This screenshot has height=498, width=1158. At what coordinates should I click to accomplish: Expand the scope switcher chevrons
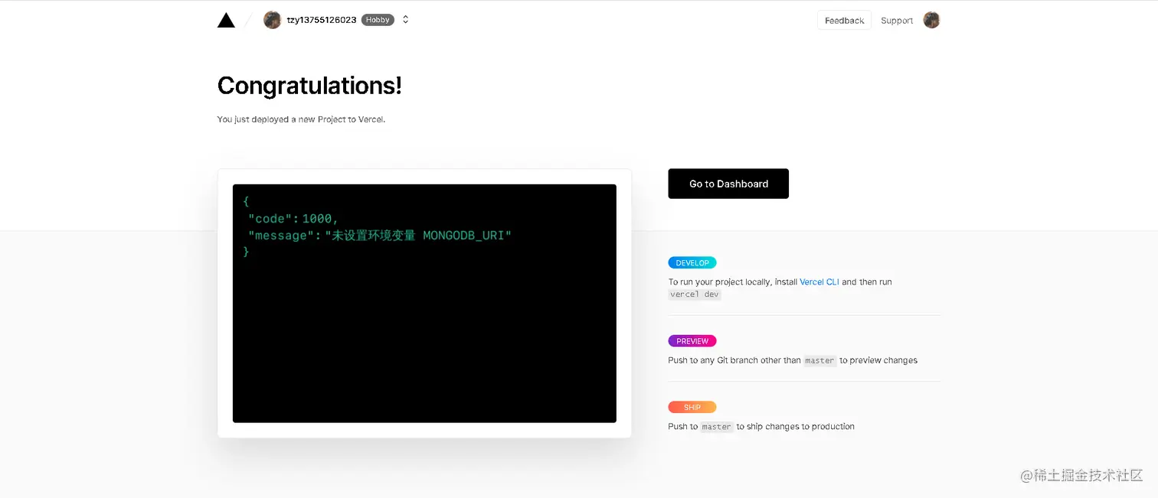406,20
